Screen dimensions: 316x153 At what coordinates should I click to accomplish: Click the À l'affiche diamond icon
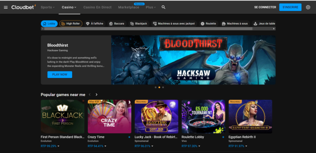pyautogui.click(x=88, y=24)
